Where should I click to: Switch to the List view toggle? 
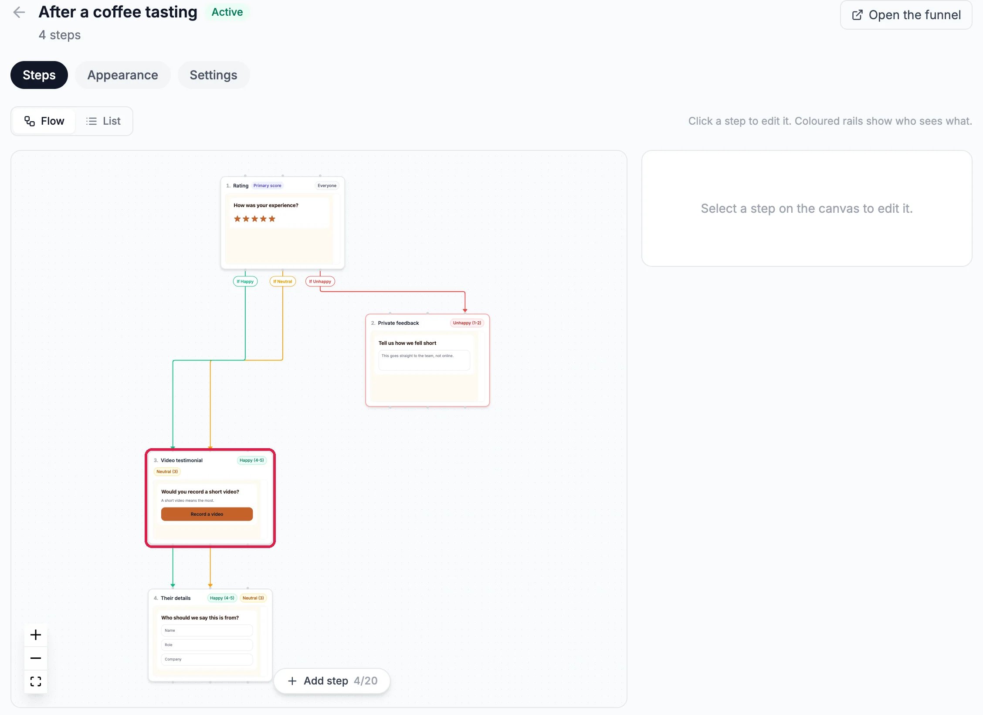[x=103, y=121]
